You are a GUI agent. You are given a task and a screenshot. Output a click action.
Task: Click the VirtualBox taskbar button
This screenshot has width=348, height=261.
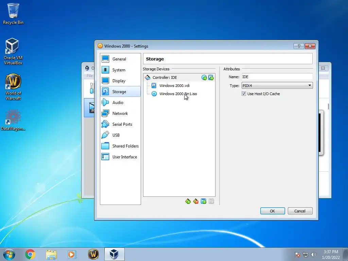point(114,254)
